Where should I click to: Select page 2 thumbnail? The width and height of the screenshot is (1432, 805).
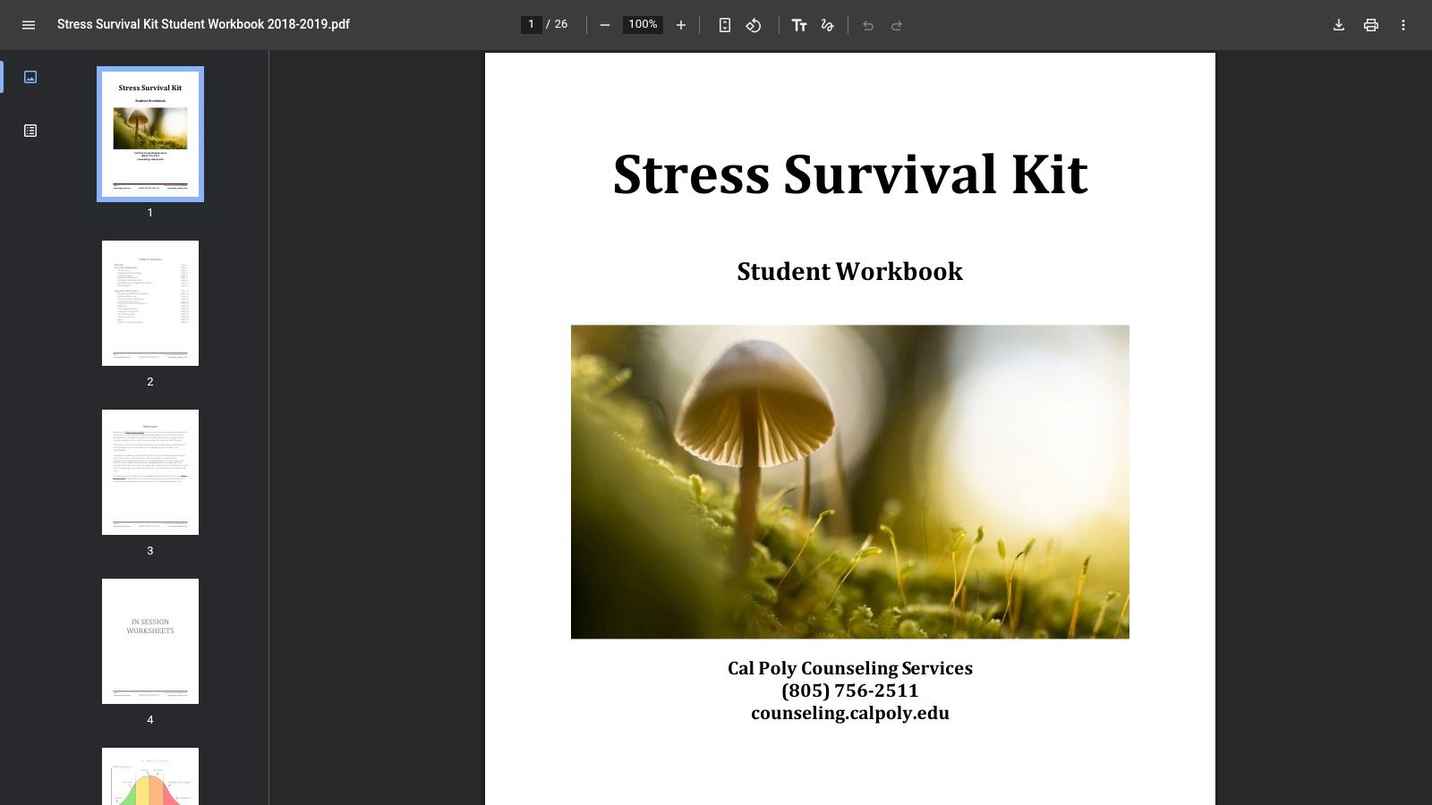150,303
